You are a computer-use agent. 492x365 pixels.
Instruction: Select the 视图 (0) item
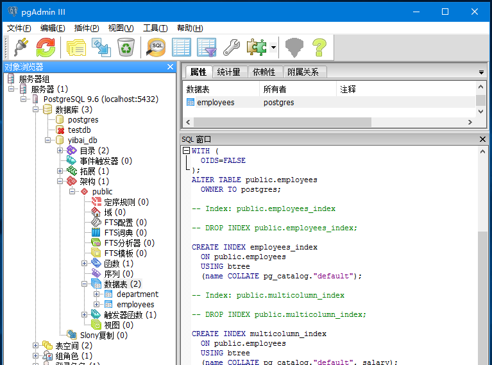(119, 325)
